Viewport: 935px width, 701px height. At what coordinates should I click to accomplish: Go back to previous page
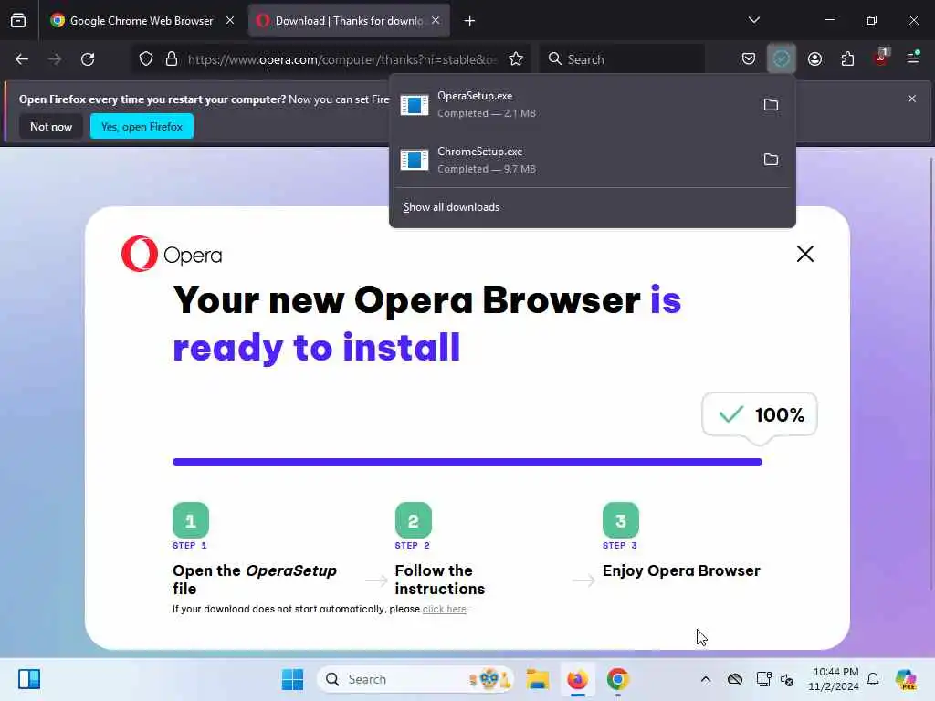pos(22,59)
